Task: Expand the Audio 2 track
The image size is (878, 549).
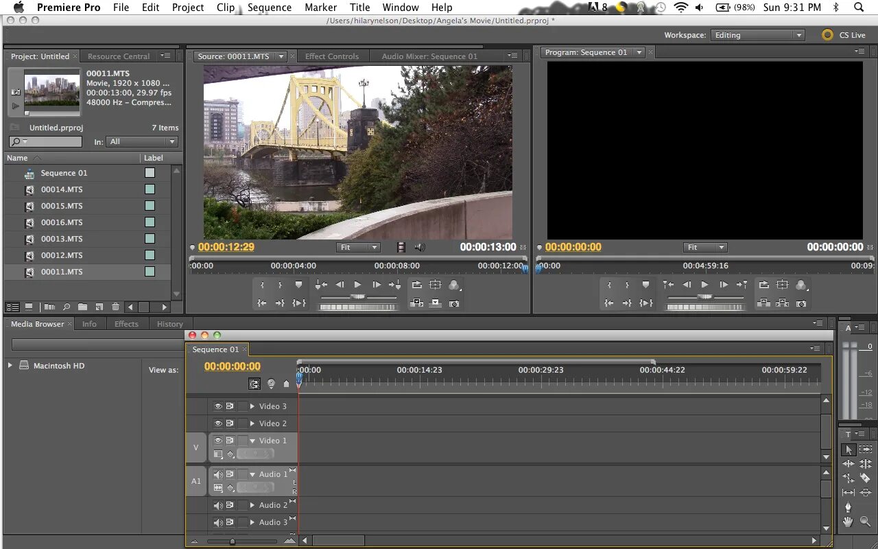Action: 252,505
